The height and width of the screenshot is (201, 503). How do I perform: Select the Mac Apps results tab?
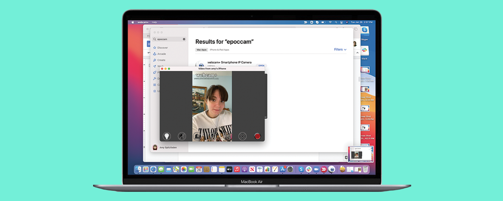[202, 50]
